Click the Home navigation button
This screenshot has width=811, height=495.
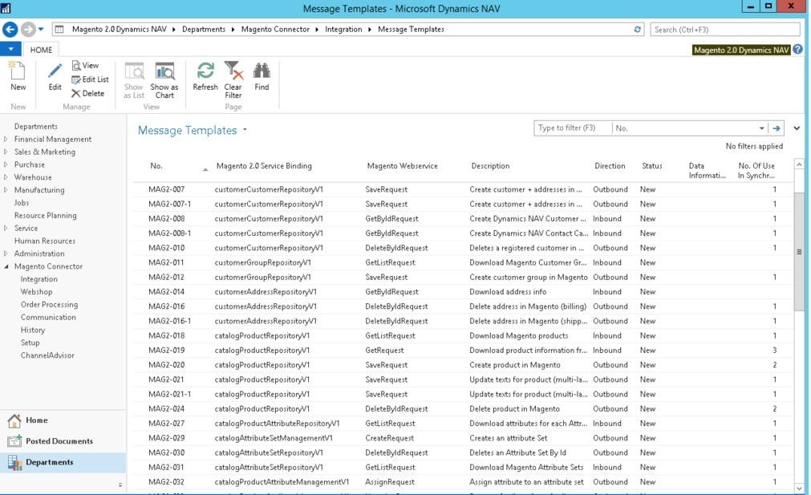point(63,420)
